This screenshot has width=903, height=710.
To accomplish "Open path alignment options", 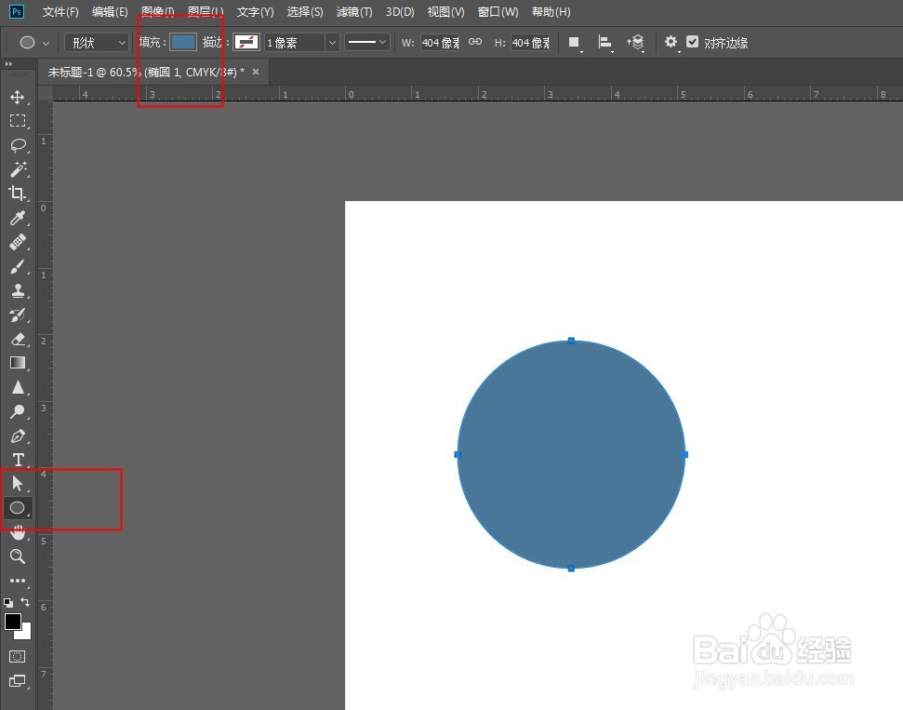I will [604, 42].
